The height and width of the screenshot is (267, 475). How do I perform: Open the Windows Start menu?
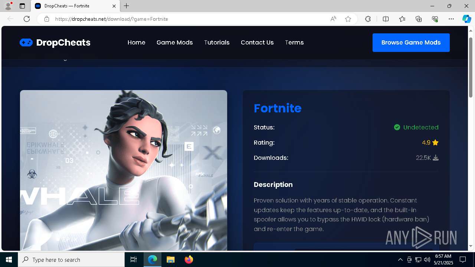coord(9,260)
